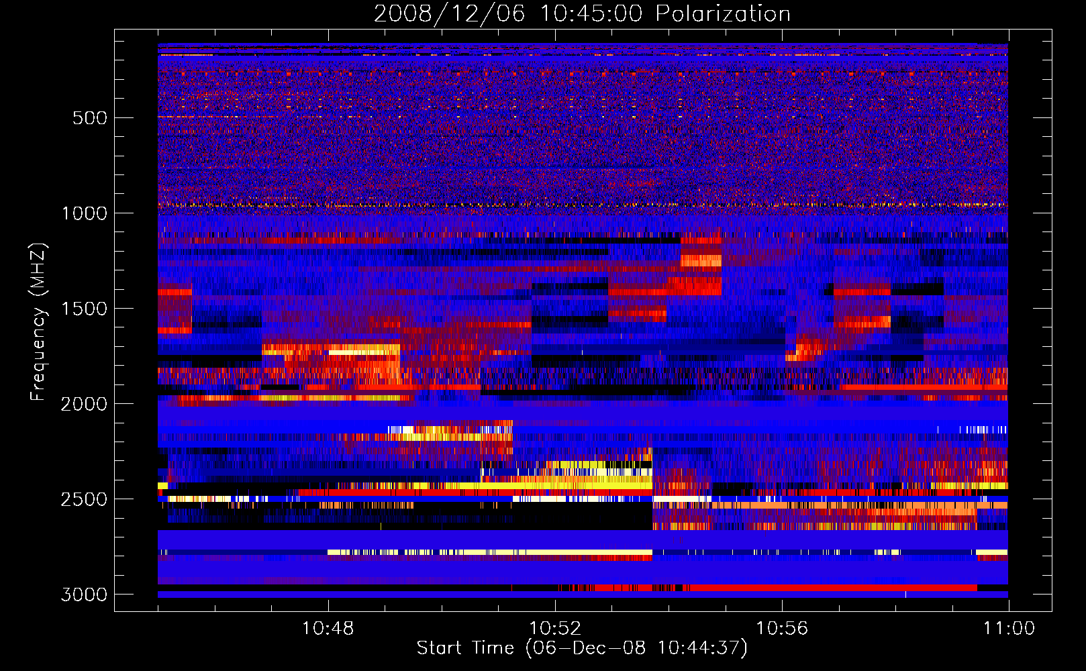Click the plot title '2008/12/06 10:45:00 Polarization'
Viewport: 1086px width, 671px height.
tap(582, 13)
